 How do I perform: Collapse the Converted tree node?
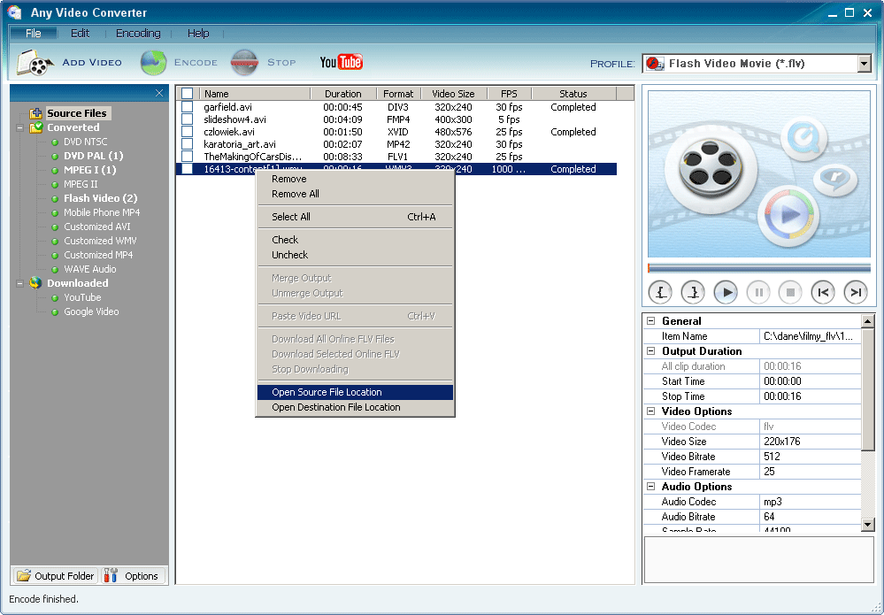pyautogui.click(x=19, y=128)
